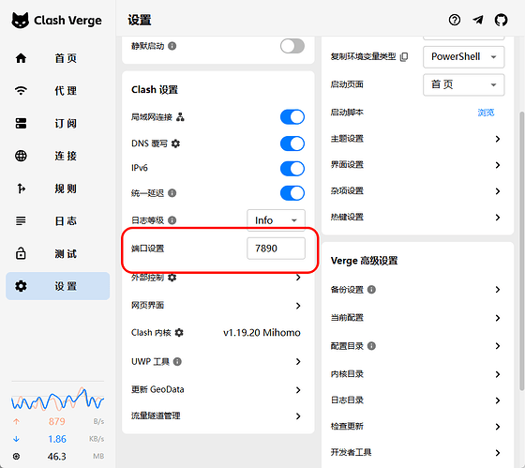Open the help question mark icon
Image resolution: width=525 pixels, height=468 pixels.
coord(455,20)
